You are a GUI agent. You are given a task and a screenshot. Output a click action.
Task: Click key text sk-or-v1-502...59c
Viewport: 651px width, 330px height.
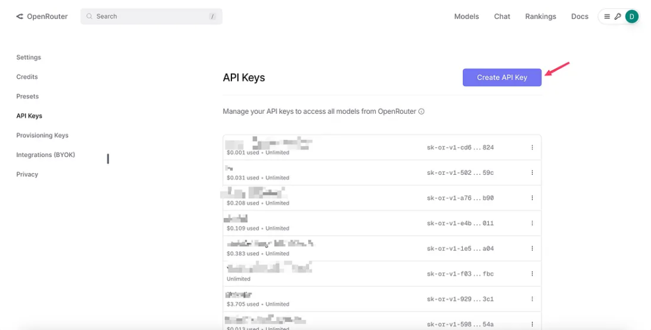tap(460, 173)
